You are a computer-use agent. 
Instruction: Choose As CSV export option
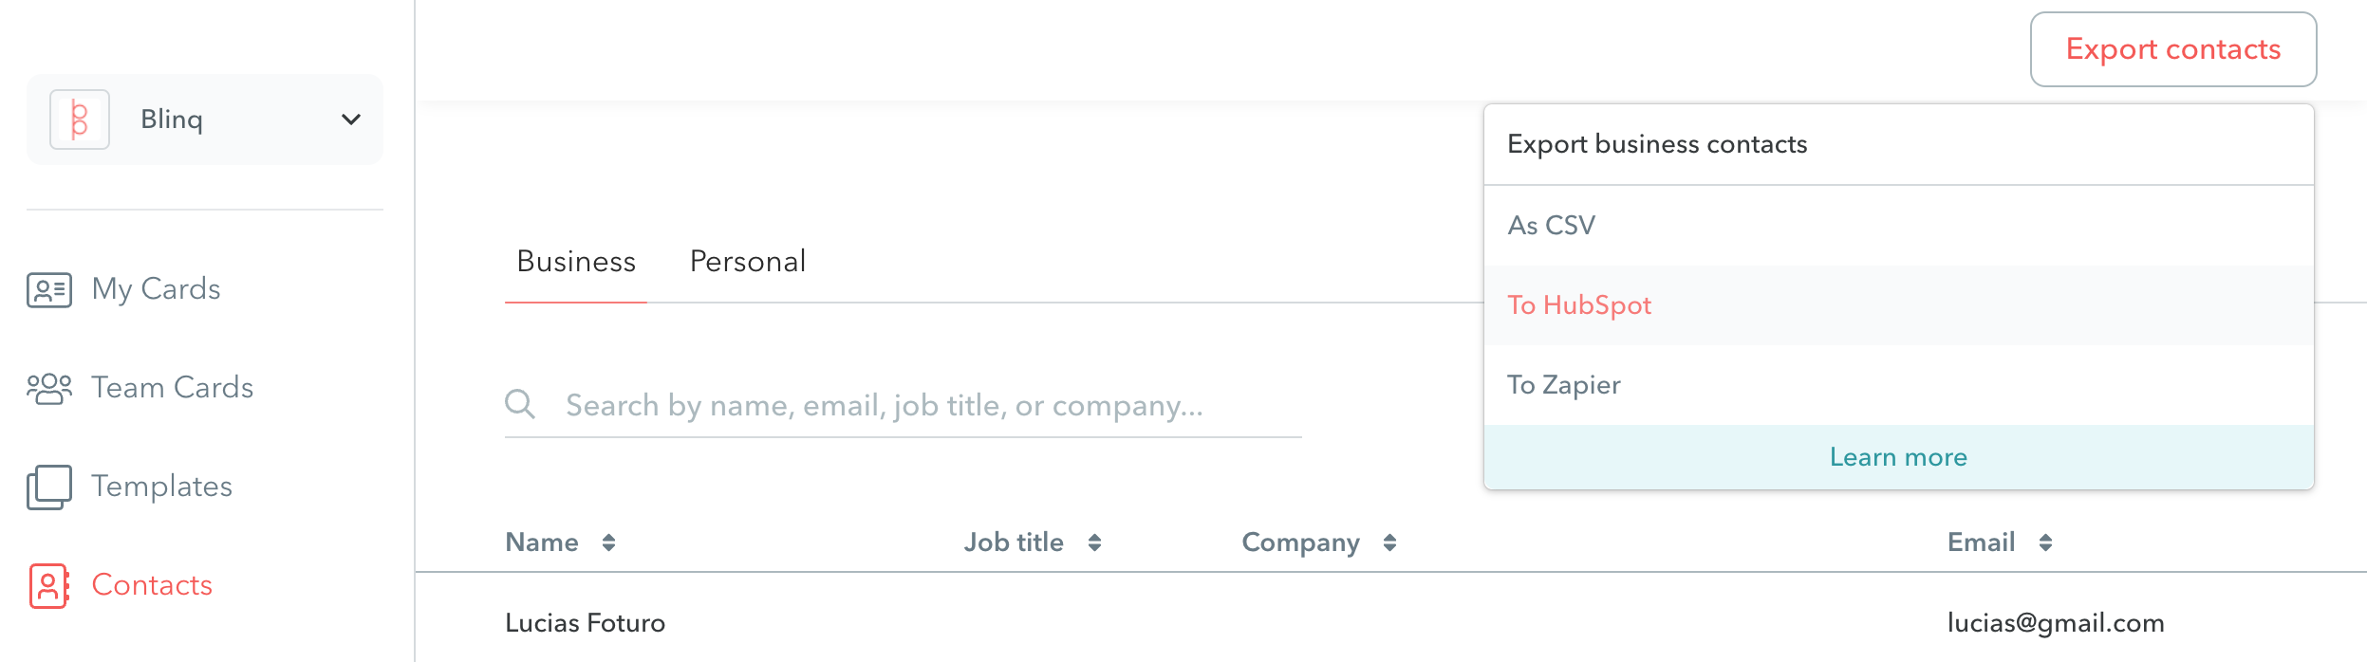point(1898,226)
